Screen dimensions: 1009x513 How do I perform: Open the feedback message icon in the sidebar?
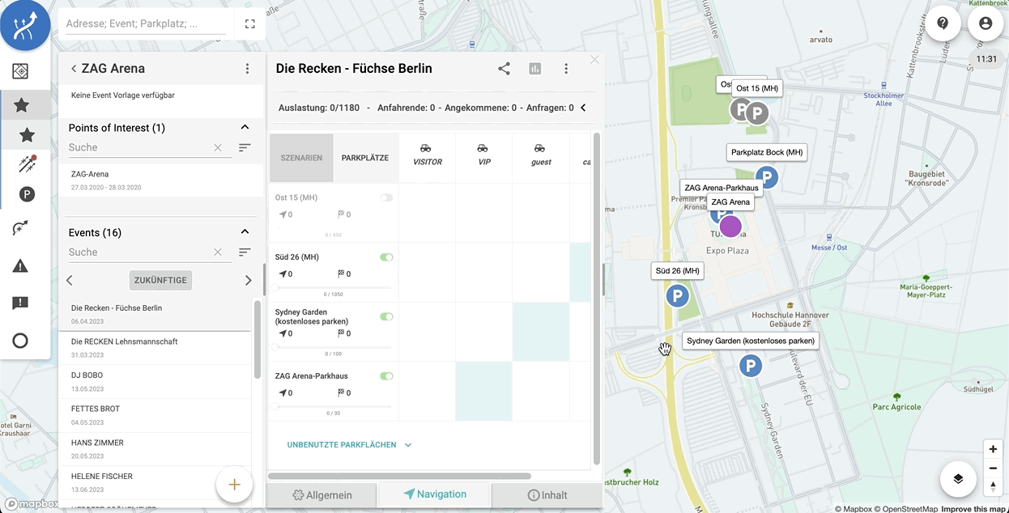[21, 303]
